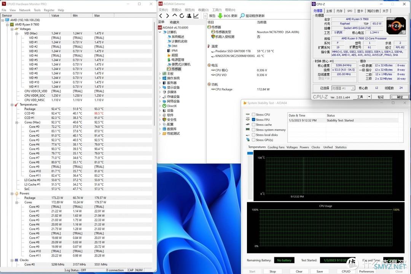Enable the Stress system memory checkbox

click(253, 130)
